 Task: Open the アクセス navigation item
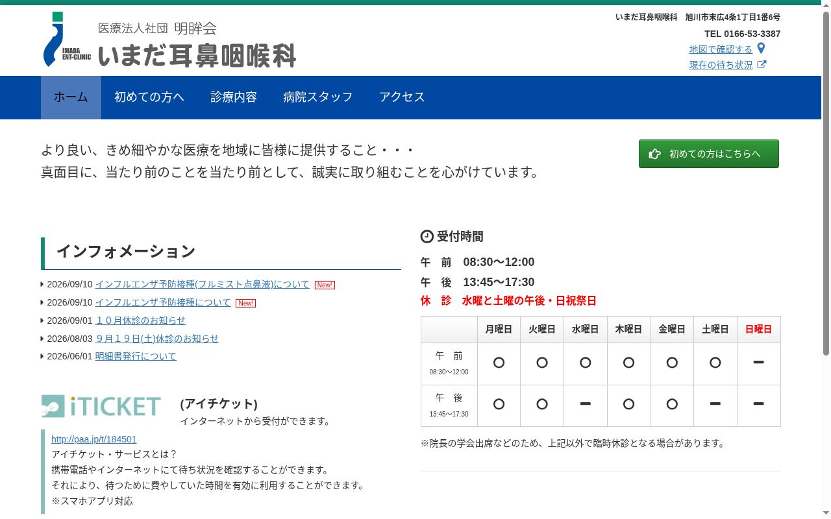[x=403, y=97]
